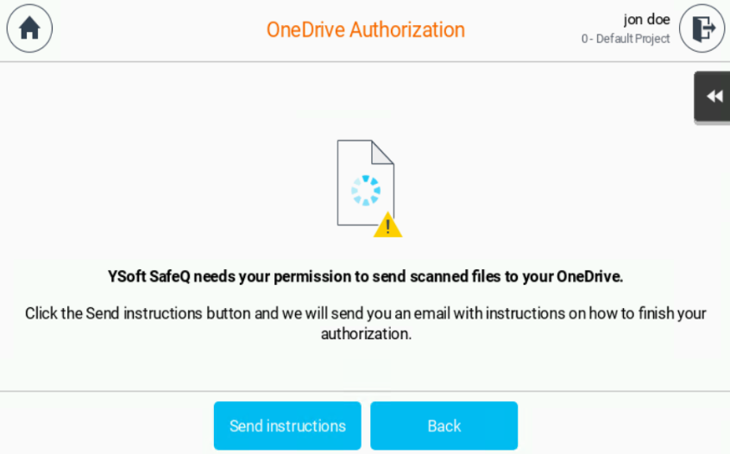This screenshot has width=730, height=454.
Task: Open the 0 - Default Project label
Action: (626, 39)
